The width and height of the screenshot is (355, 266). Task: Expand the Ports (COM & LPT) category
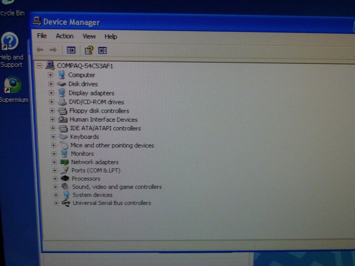click(x=54, y=170)
